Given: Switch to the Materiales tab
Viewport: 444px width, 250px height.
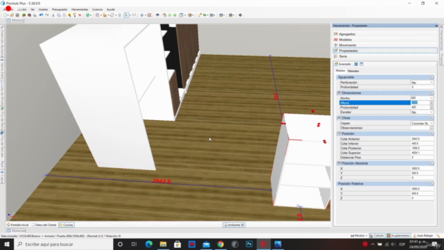Looking at the screenshot, I should point(353,71).
